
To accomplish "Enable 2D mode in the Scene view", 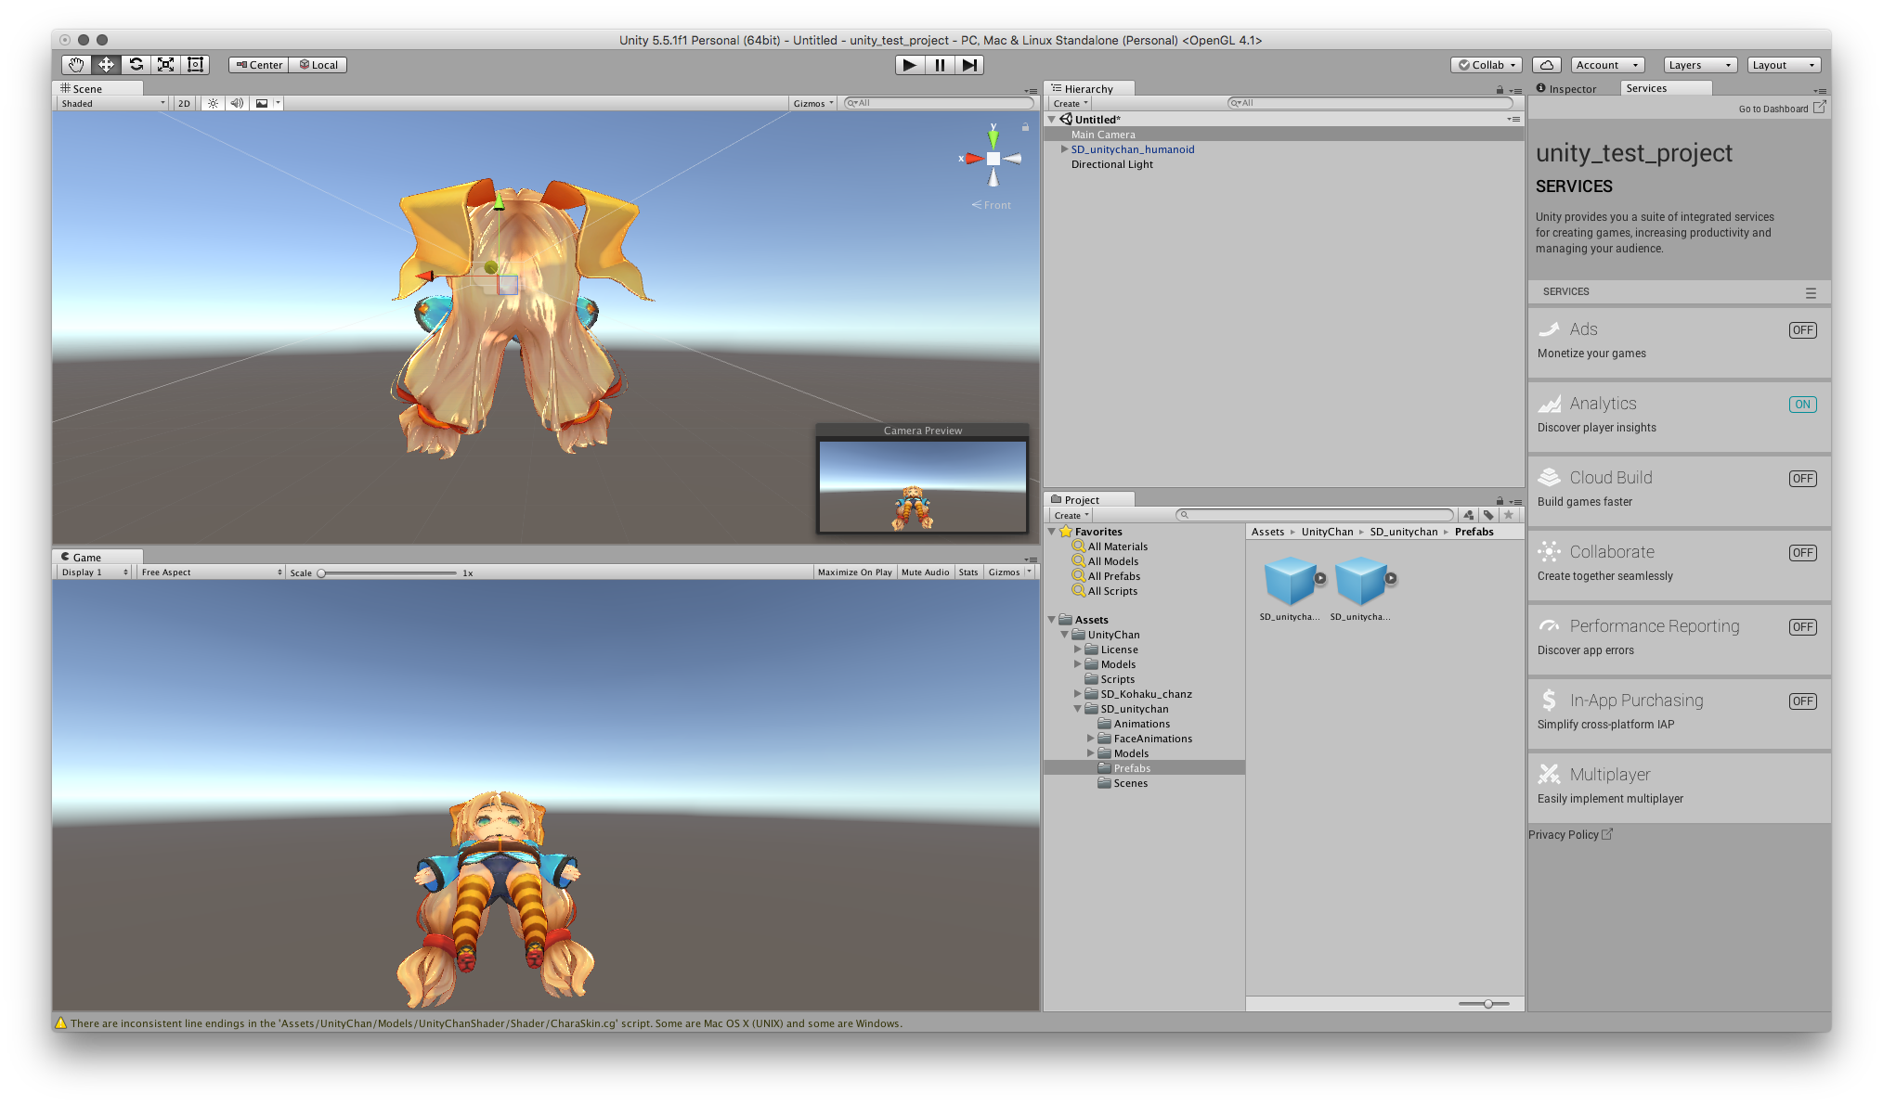I will [183, 103].
